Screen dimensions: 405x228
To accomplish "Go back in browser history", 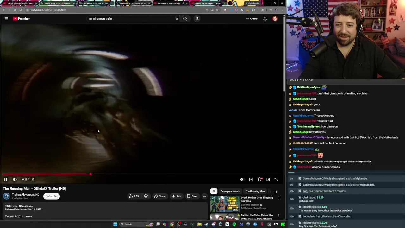I will [3, 10].
